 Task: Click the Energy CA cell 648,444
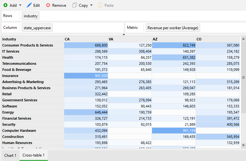[86, 112]
